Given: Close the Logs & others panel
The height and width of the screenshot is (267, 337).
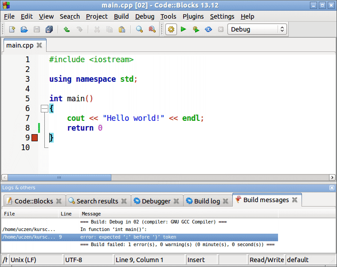Looking at the screenshot, I should [x=332, y=188].
